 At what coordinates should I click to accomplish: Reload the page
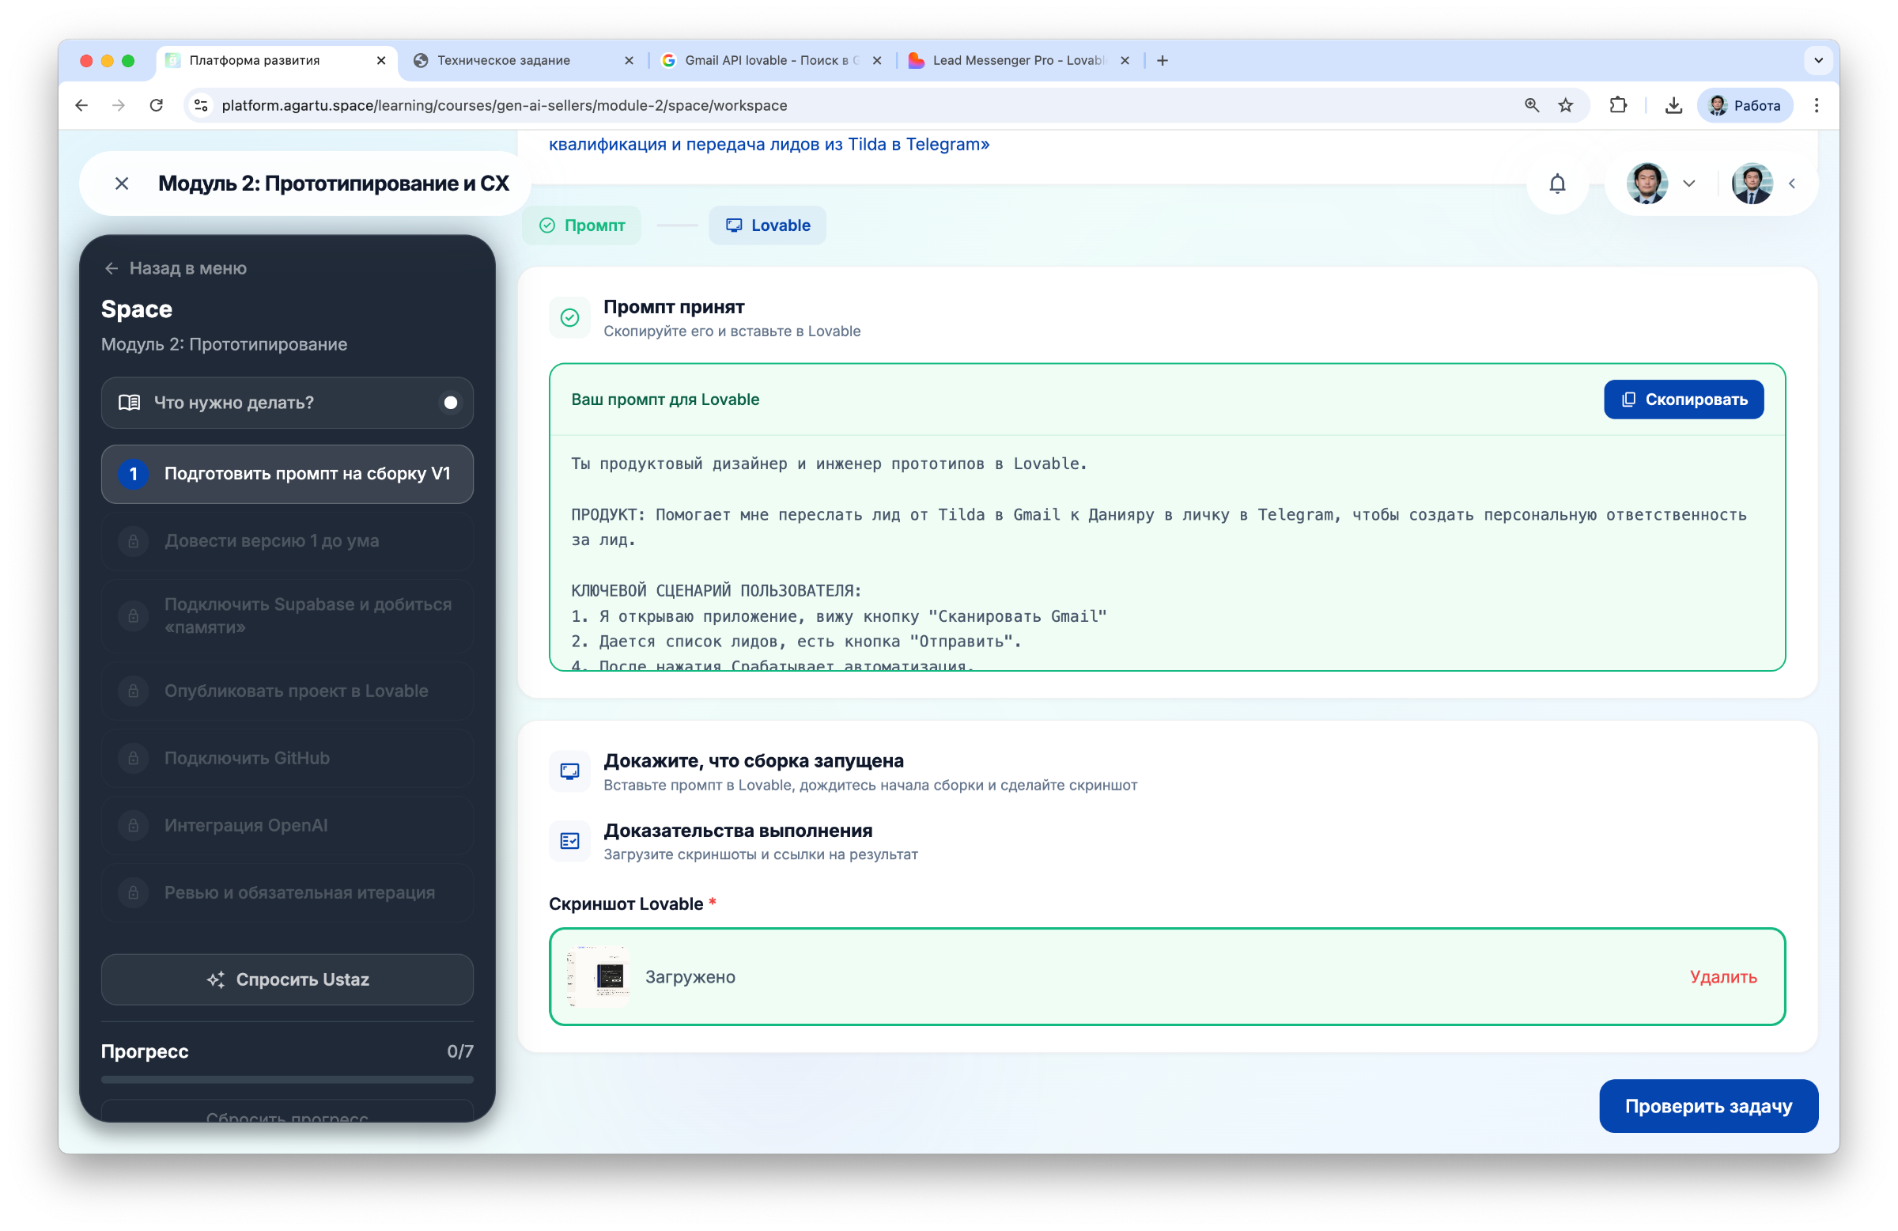(157, 105)
